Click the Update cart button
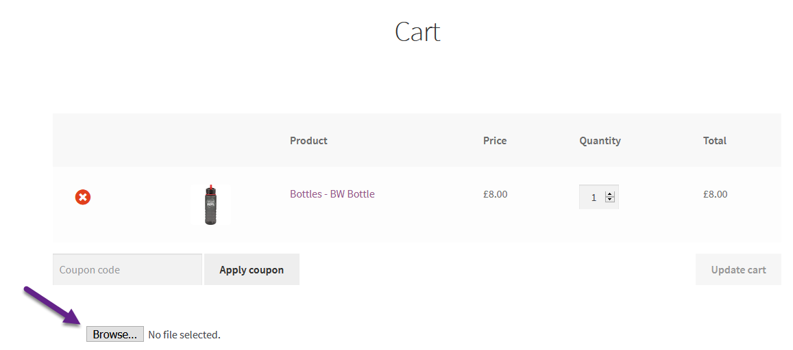 738,270
